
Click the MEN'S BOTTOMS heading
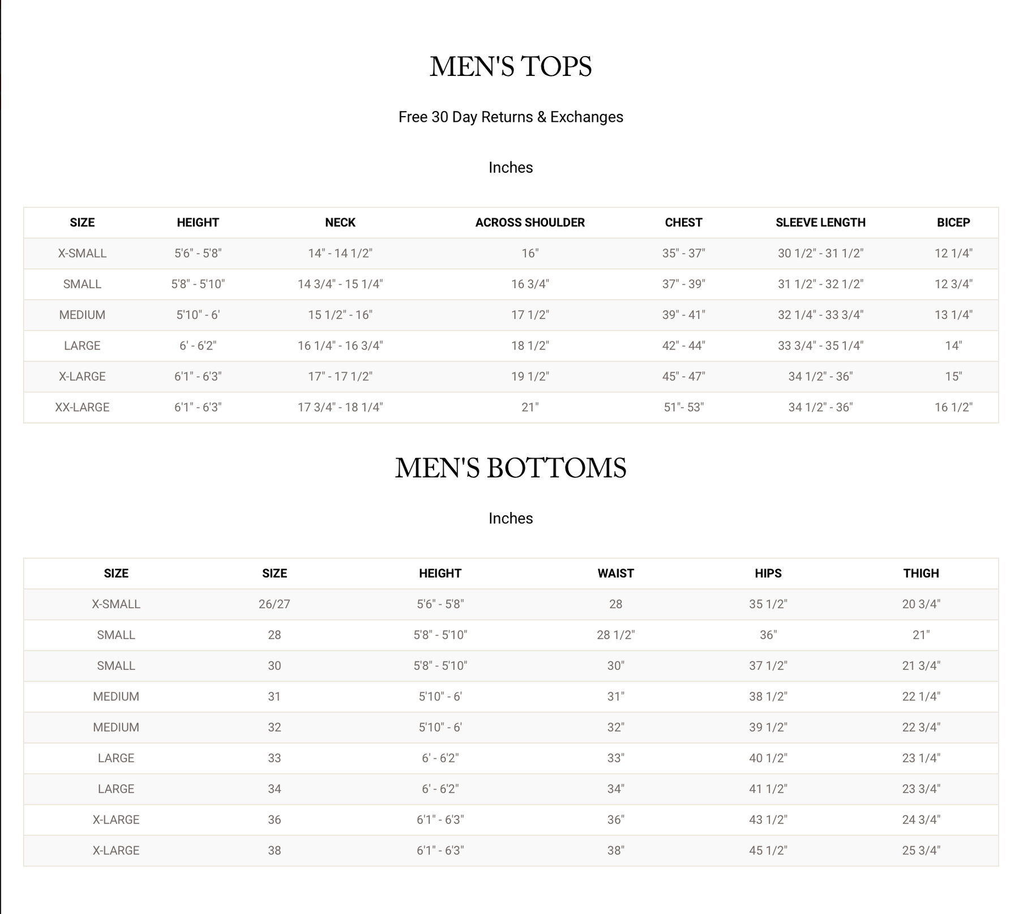click(x=511, y=468)
